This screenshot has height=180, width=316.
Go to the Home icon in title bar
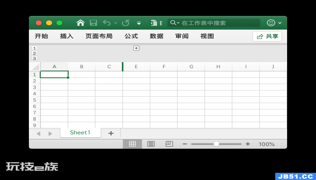[80, 22]
